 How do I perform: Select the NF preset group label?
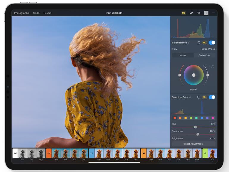coord(144,153)
